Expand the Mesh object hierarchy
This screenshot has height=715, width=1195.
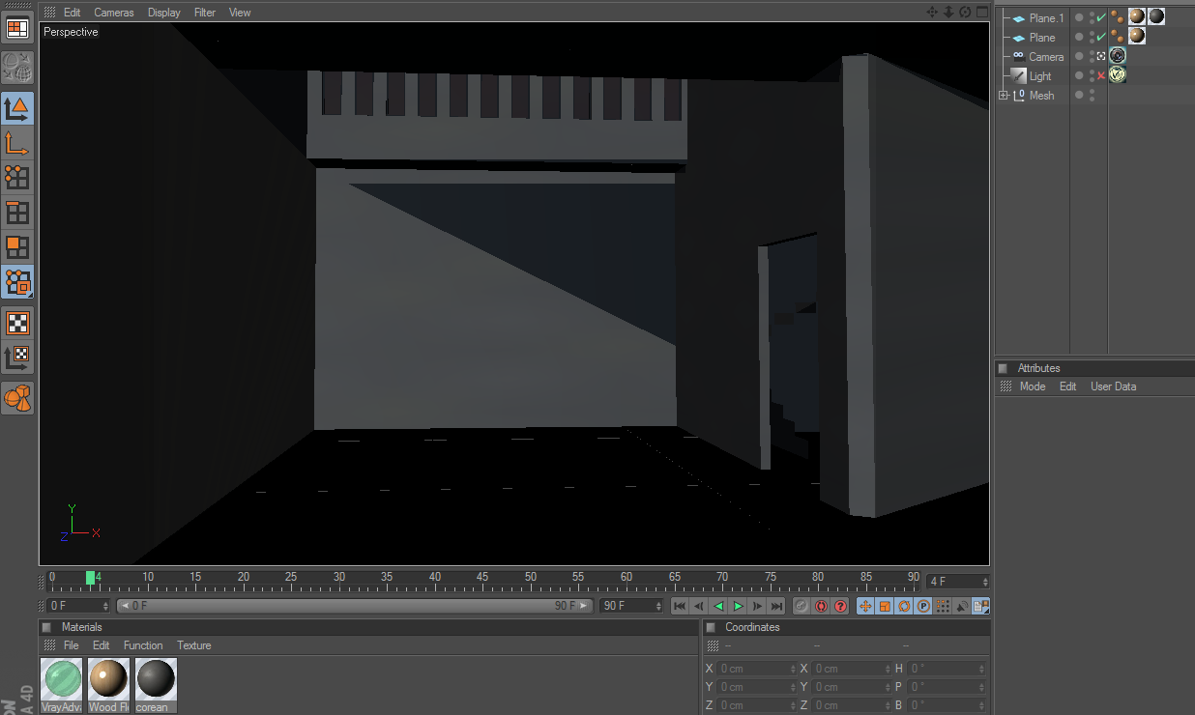click(x=1004, y=95)
